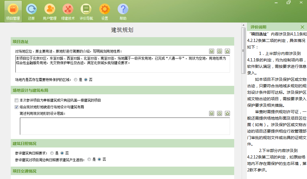The width and height of the screenshot is (307, 179).
Task: Check the single-building project checkbox
Action: point(16,100)
